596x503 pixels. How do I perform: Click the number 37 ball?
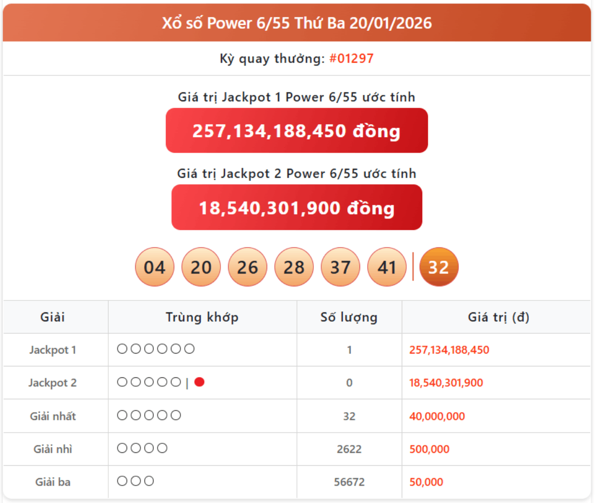(341, 267)
